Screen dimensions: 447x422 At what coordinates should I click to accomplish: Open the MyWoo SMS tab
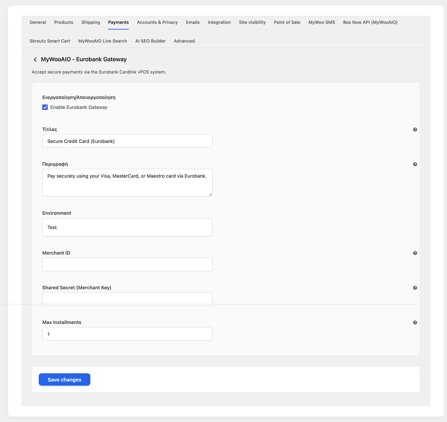tap(322, 22)
